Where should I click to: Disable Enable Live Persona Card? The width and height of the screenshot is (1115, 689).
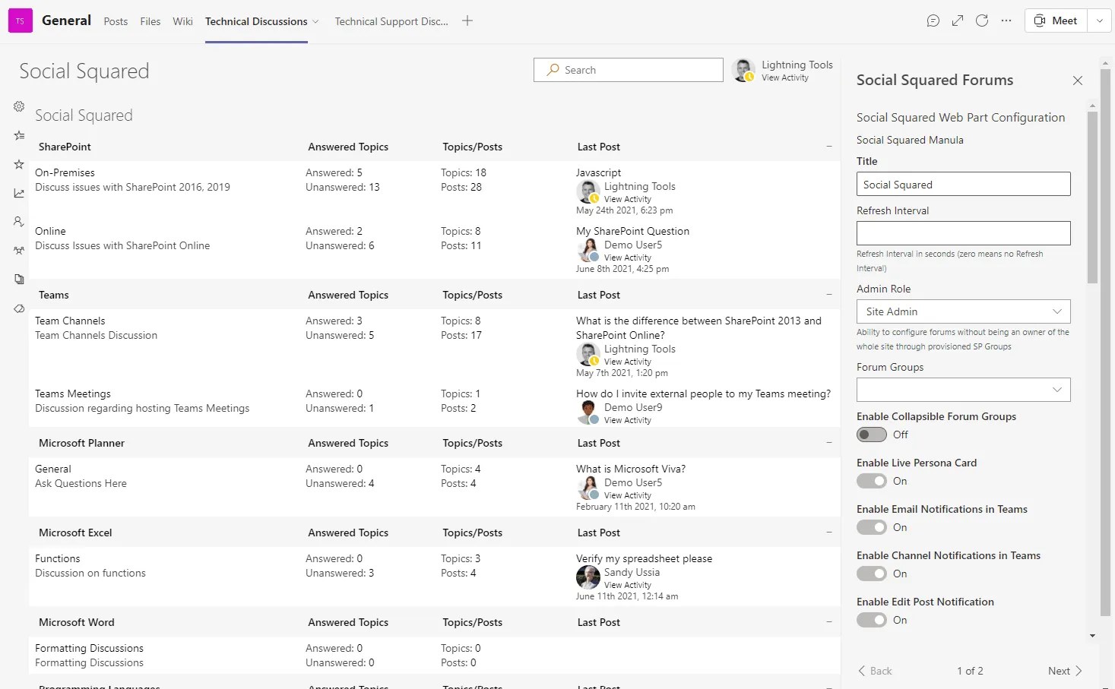872,481
